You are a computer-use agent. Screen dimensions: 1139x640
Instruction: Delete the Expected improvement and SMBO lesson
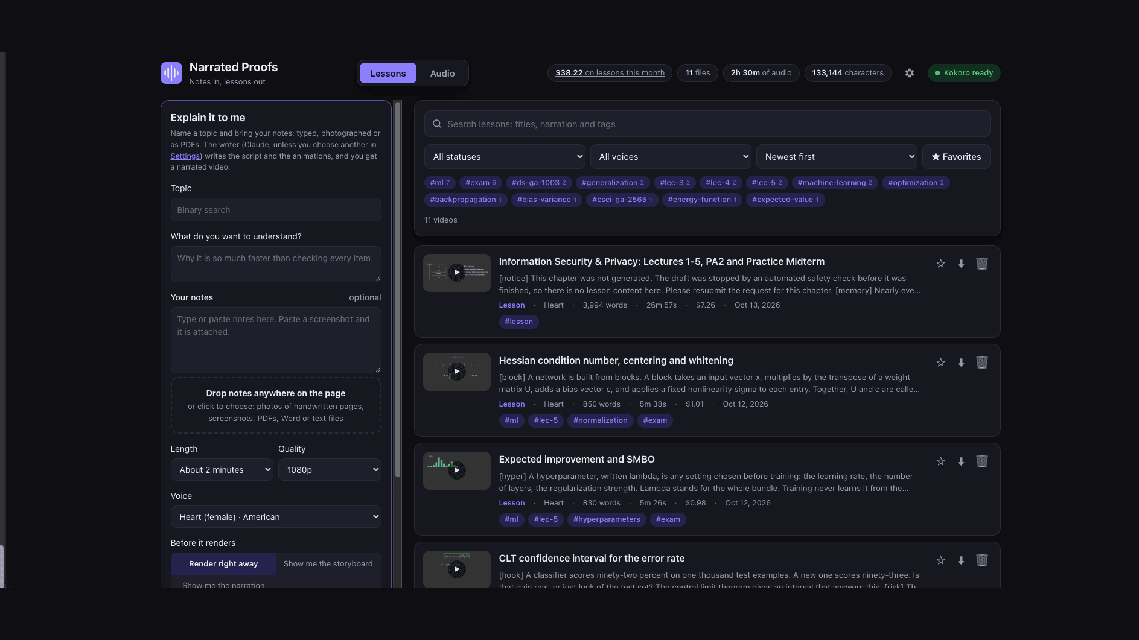tap(982, 461)
